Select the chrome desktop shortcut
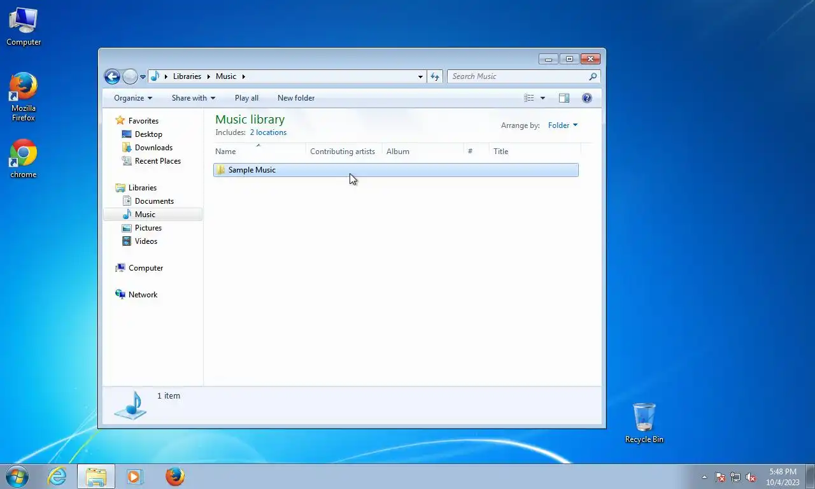Viewport: 815px width, 489px height. [24, 159]
